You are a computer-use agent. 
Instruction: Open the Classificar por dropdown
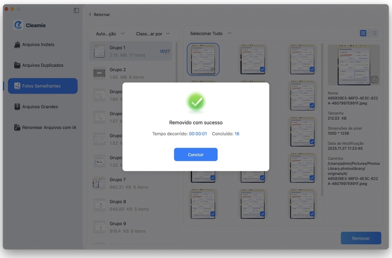point(153,34)
